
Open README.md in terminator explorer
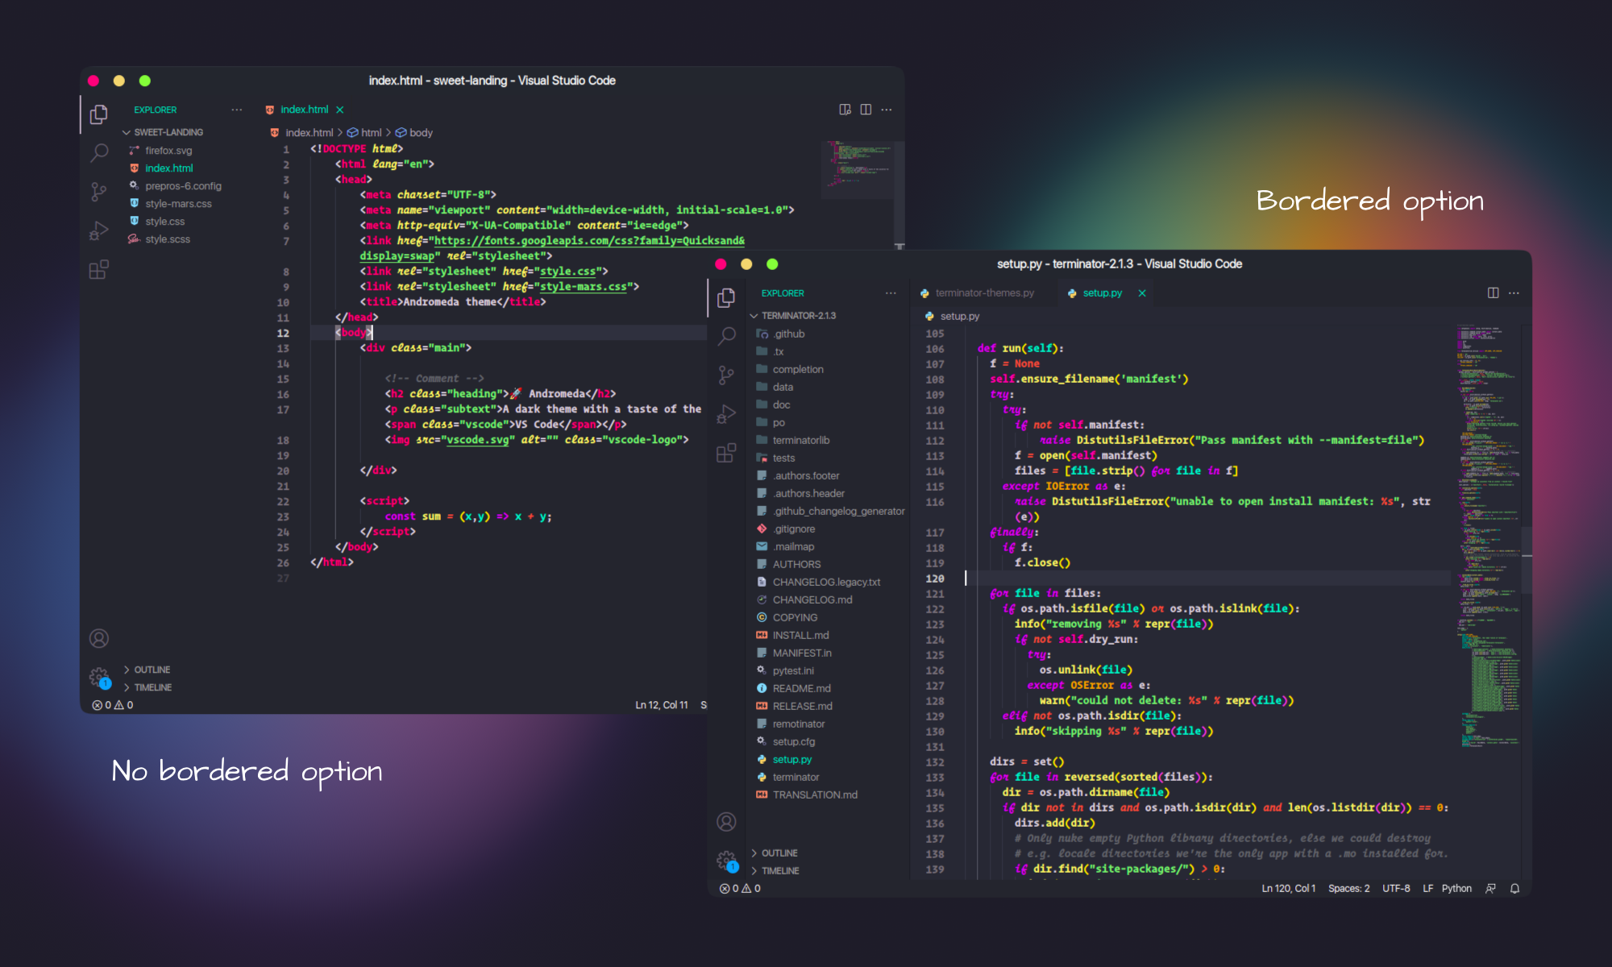(801, 688)
